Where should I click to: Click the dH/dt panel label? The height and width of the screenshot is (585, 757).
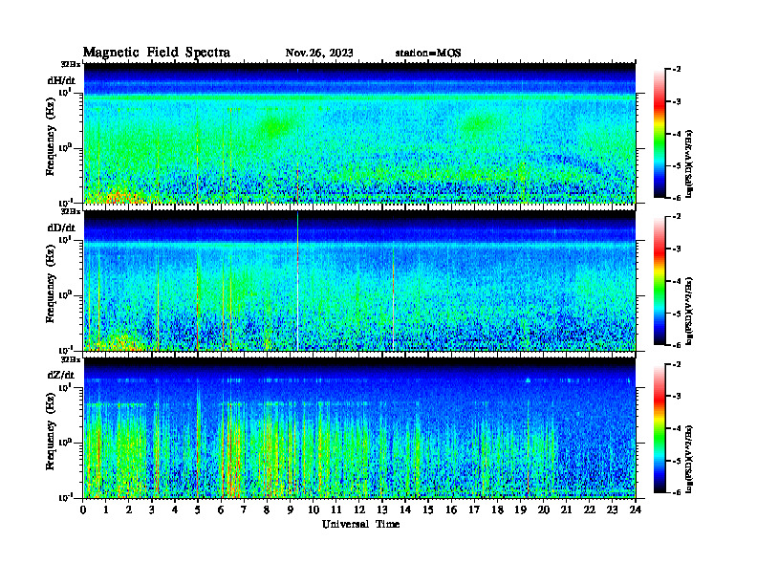(61, 79)
